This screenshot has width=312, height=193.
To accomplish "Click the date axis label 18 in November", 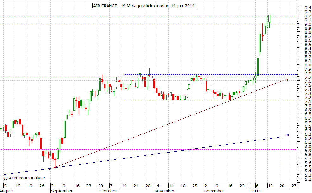I will point(183,186).
